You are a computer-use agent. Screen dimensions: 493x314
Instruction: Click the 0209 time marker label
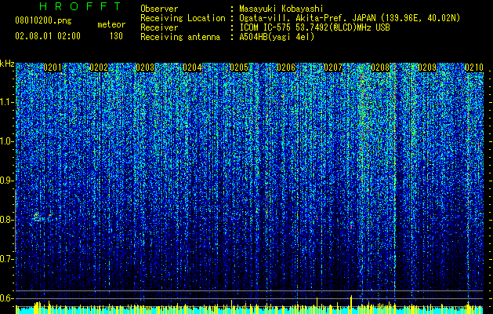click(427, 68)
